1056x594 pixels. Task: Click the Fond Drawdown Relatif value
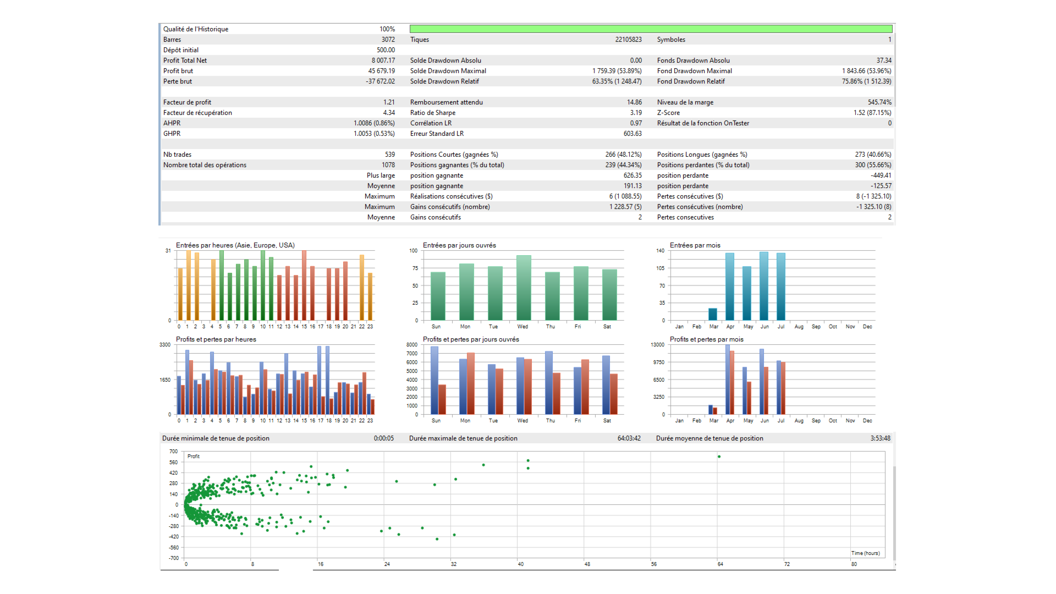coord(866,81)
